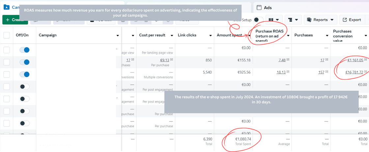Open the breakdown icon dropdown
This screenshot has width=369, height=152.
coord(293,20)
